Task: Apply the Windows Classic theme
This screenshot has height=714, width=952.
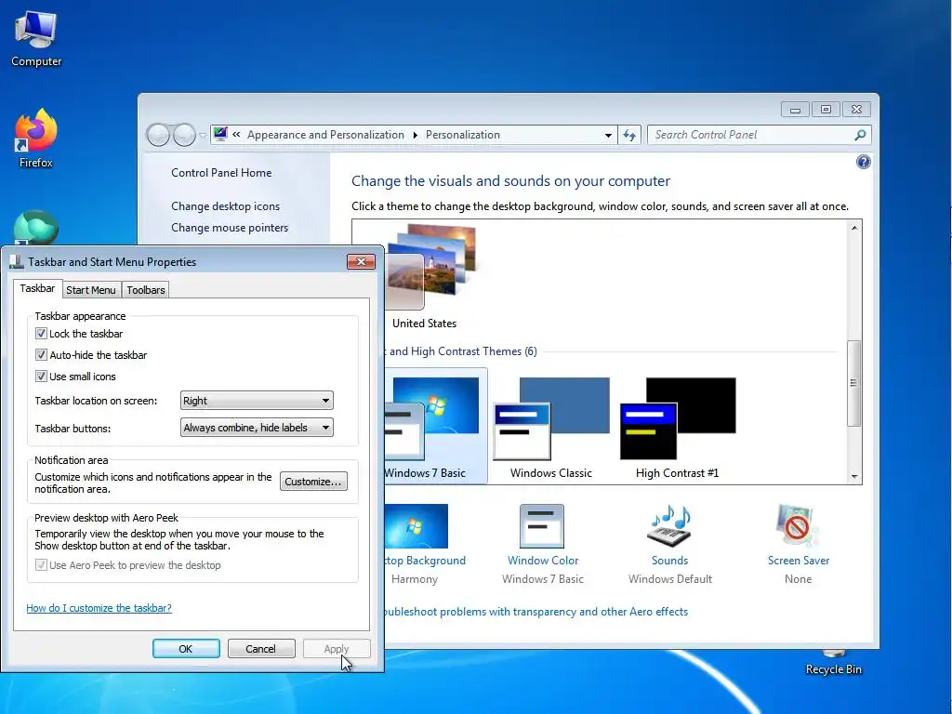Action: click(x=550, y=426)
